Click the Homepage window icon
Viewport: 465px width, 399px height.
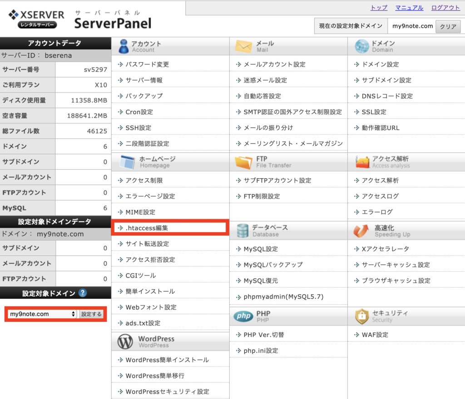pyautogui.click(x=127, y=162)
